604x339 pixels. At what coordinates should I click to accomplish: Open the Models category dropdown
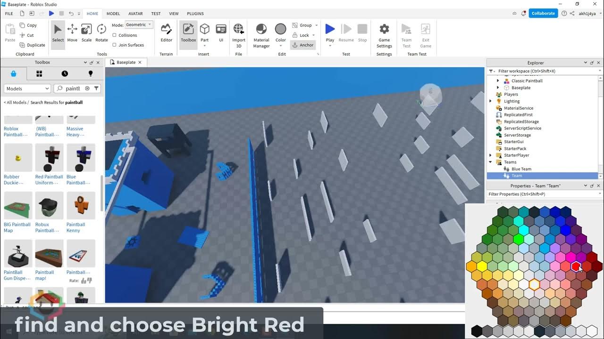coord(27,89)
